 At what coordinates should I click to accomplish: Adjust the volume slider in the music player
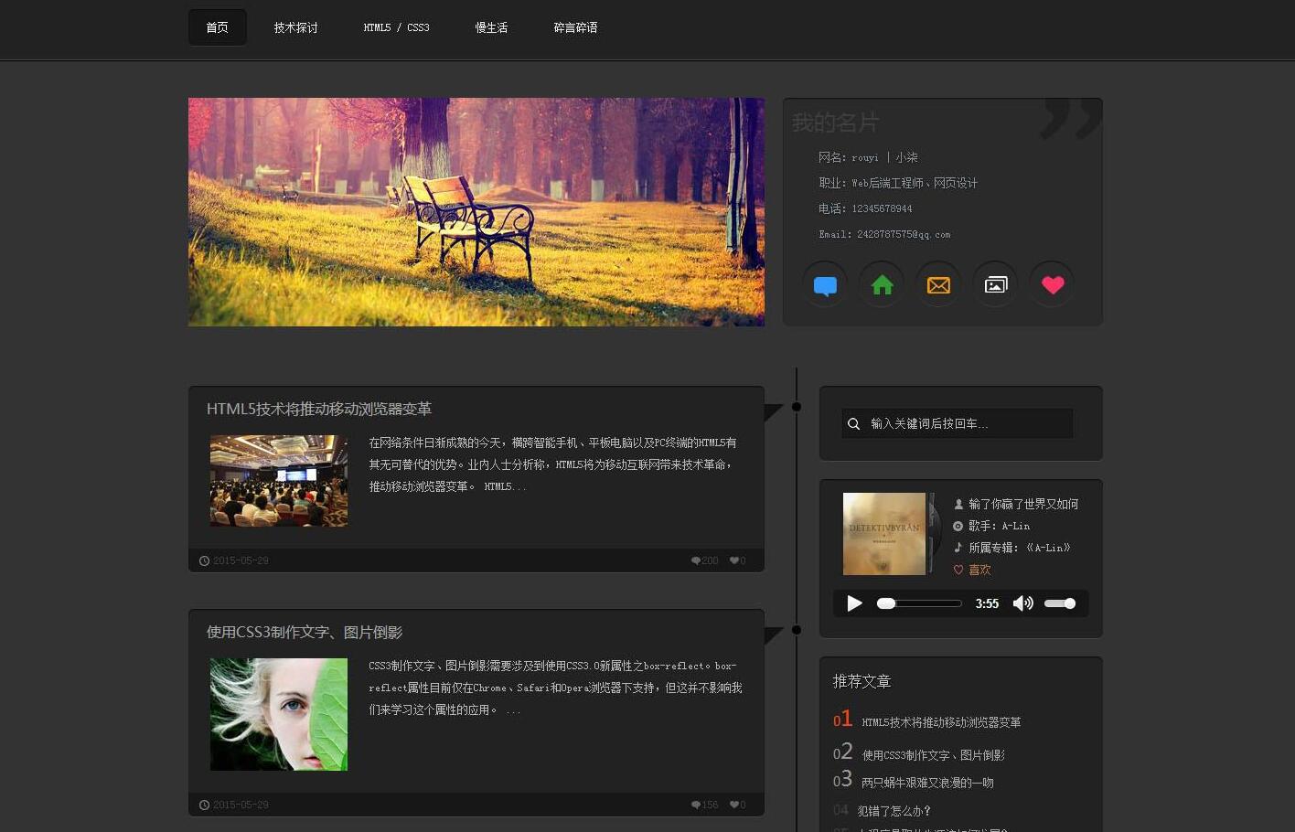[1059, 603]
